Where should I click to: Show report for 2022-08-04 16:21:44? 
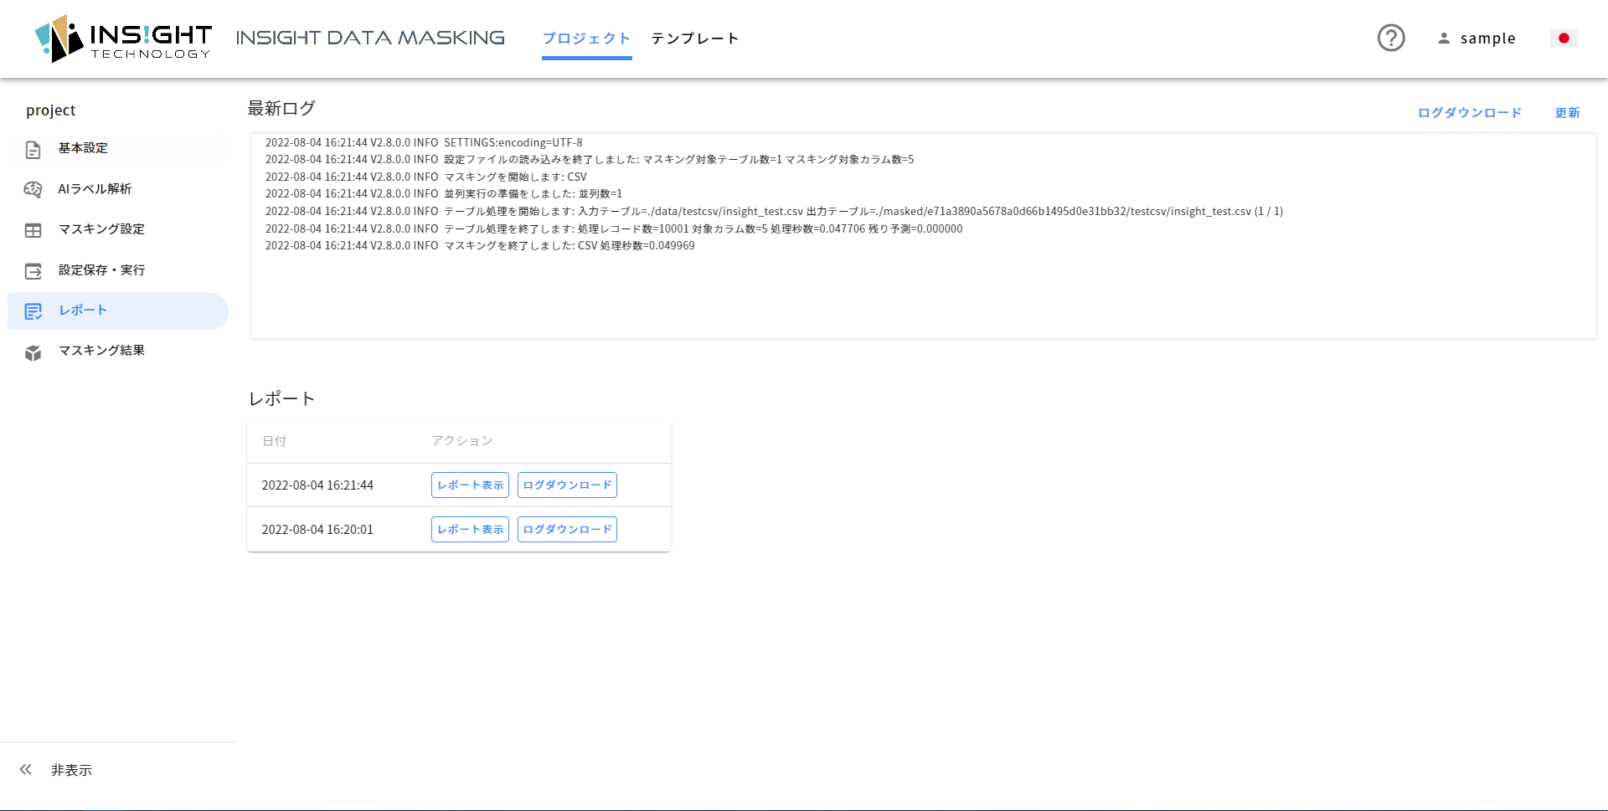tap(470, 485)
